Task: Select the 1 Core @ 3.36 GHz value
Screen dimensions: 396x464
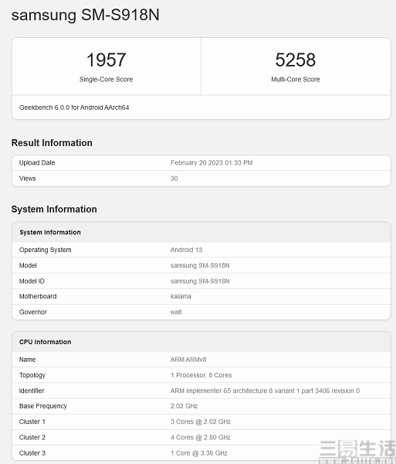Action: [199, 453]
